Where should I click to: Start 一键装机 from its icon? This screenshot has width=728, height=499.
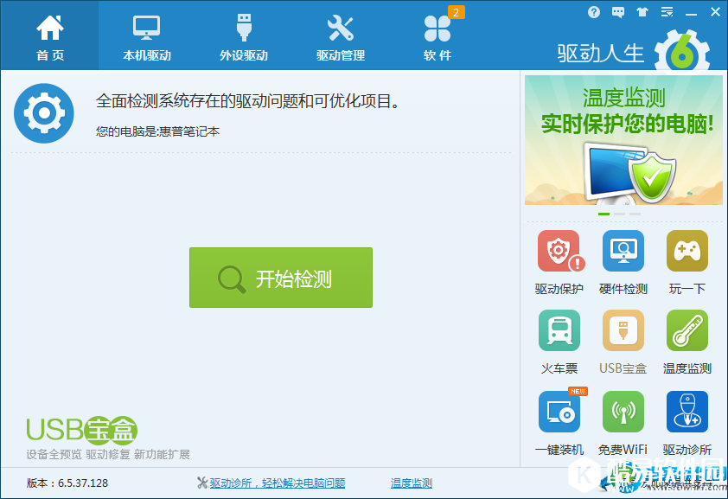(x=559, y=412)
